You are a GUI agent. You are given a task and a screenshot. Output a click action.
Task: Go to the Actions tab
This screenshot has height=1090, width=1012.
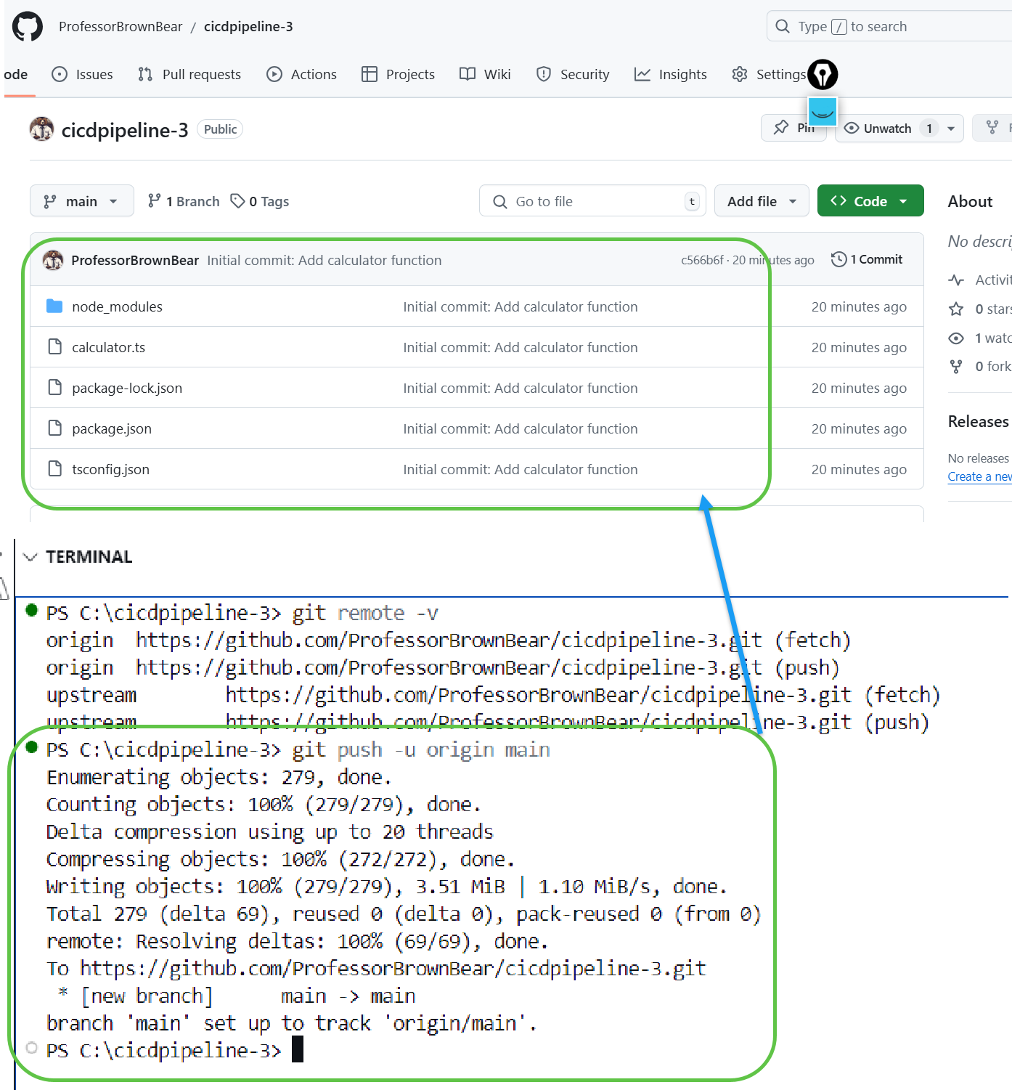point(302,74)
